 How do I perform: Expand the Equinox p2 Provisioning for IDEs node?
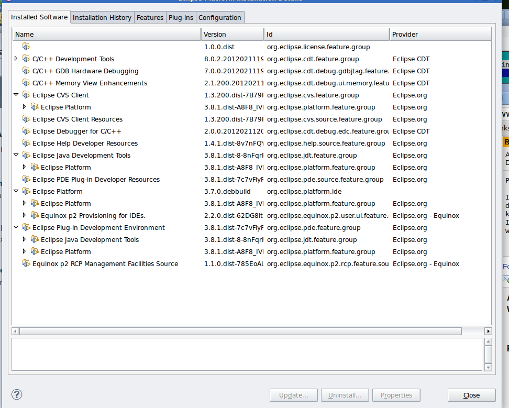(x=24, y=215)
